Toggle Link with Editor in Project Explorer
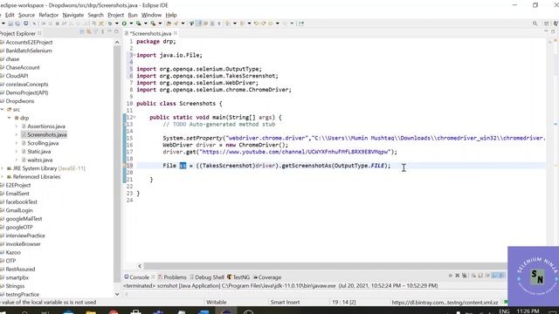The width and height of the screenshot is (559, 314). click(x=89, y=32)
